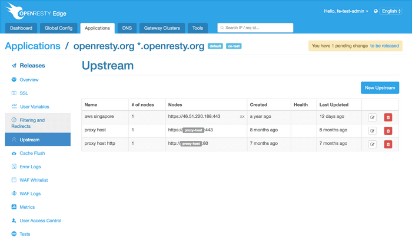Click the Overview gauge icon in sidebar
The width and height of the screenshot is (412, 247).
click(x=14, y=79)
